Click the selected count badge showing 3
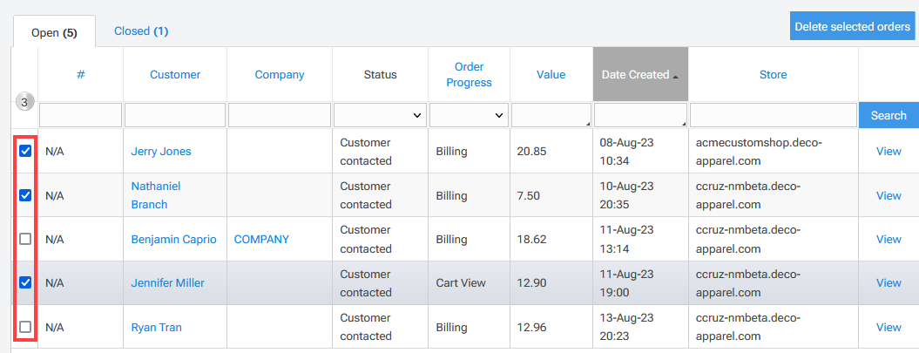This screenshot has height=353, width=919. (x=24, y=103)
